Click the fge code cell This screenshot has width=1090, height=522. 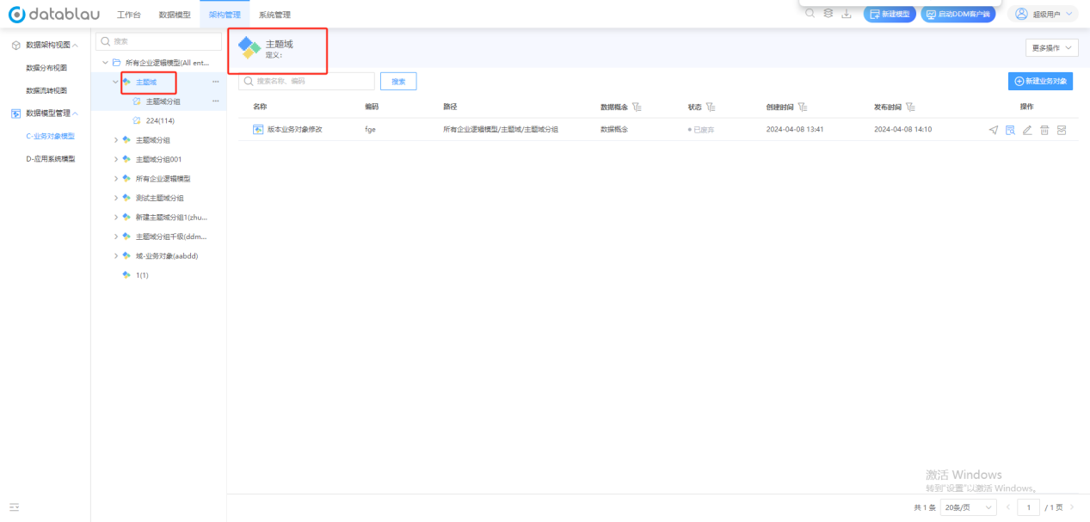coord(370,129)
